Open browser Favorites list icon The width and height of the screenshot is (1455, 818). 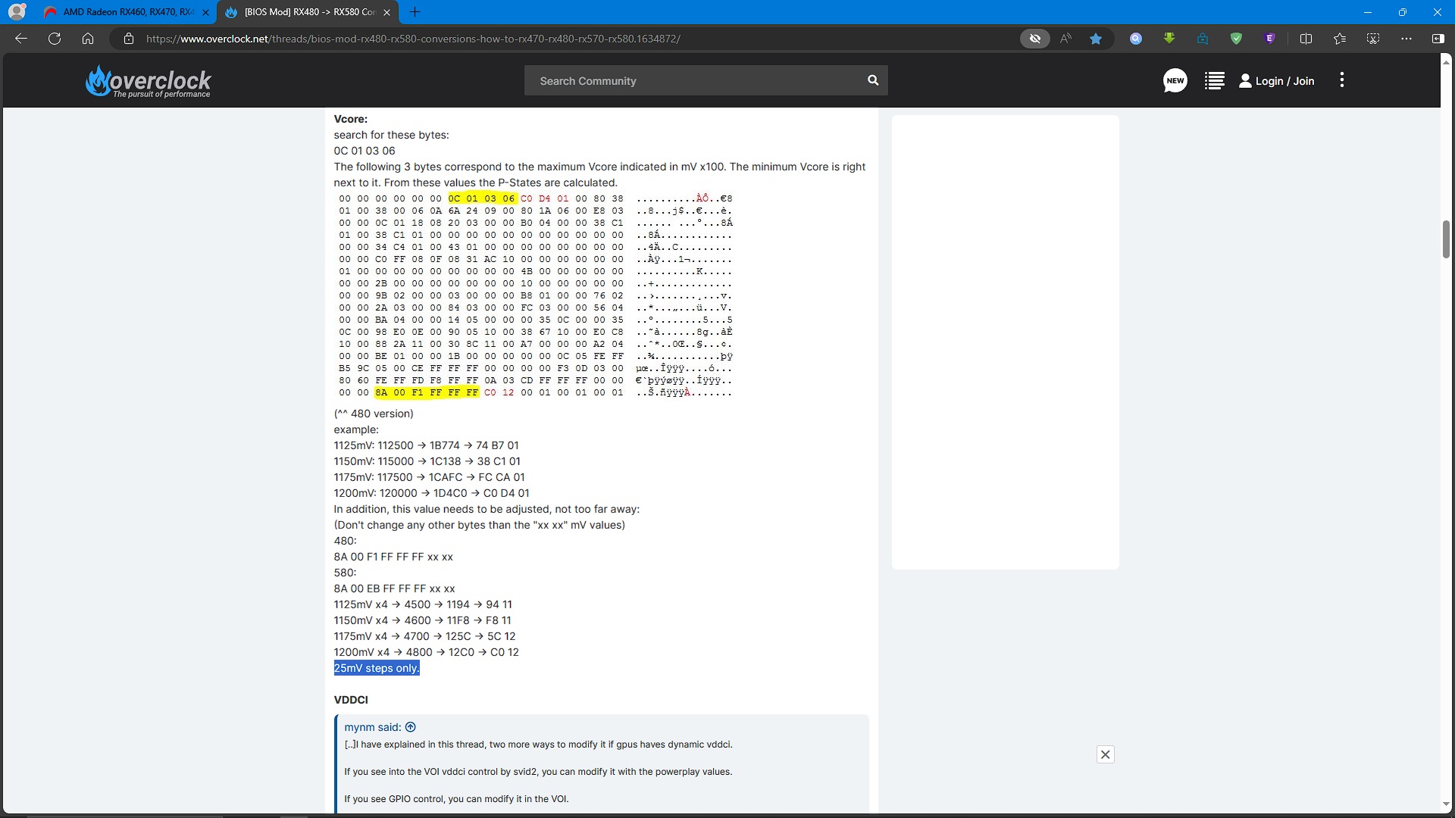click(x=1339, y=39)
